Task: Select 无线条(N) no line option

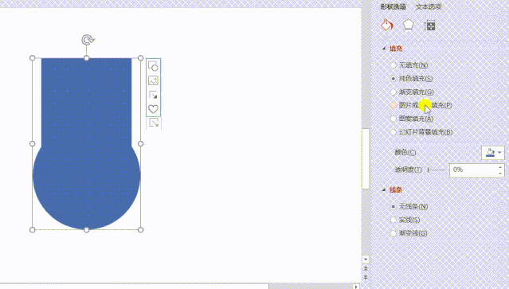Action: point(409,207)
